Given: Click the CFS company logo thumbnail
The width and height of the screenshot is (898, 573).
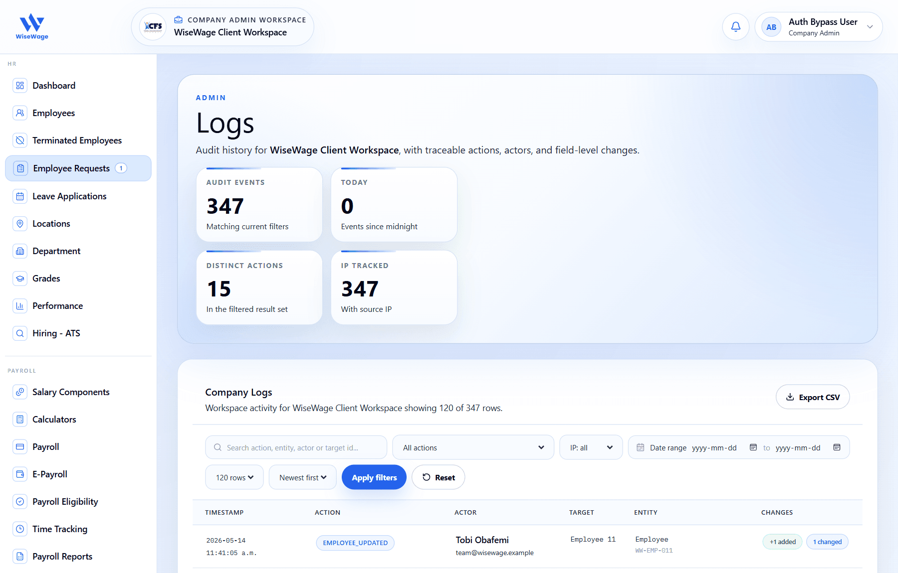Looking at the screenshot, I should 153,26.
